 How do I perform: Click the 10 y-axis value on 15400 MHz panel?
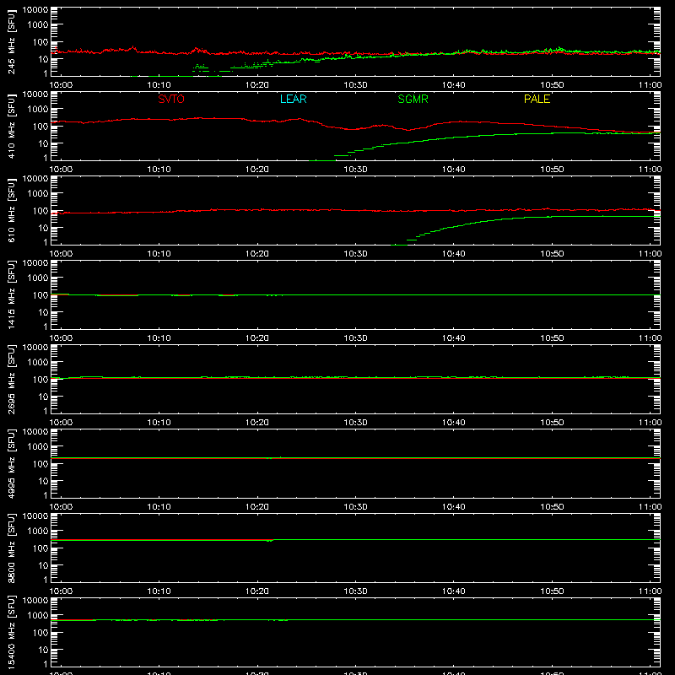pos(44,650)
